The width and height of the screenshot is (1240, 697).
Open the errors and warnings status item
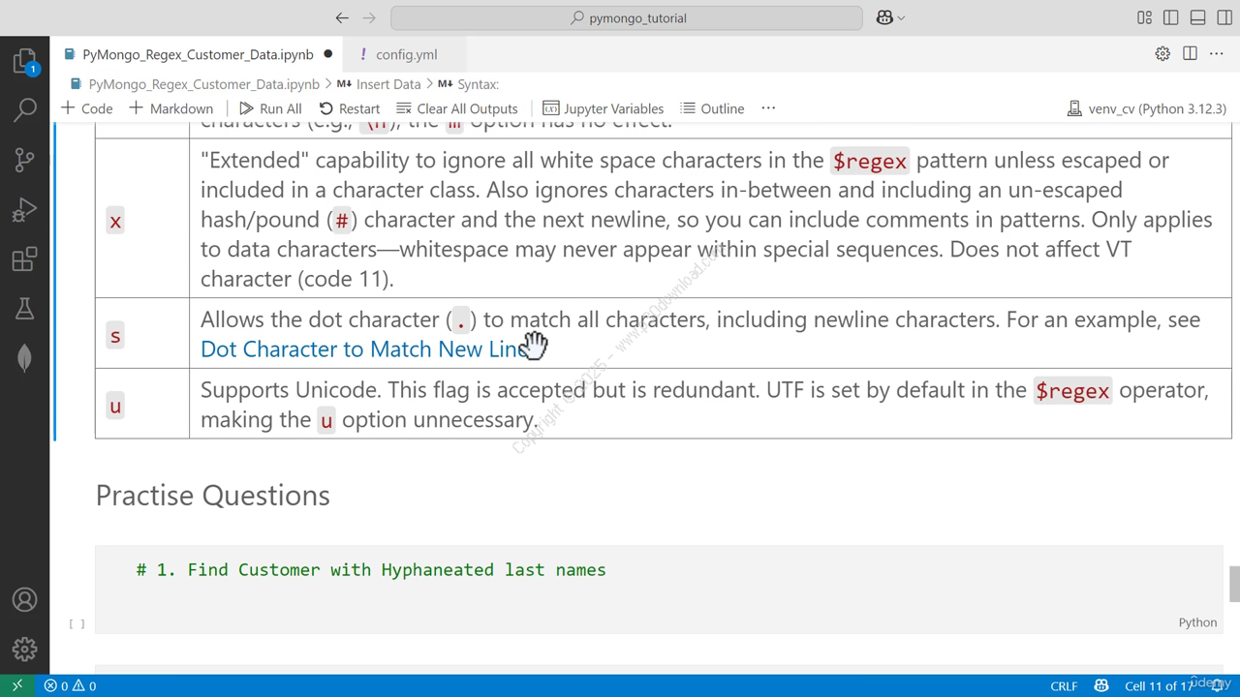(70, 685)
